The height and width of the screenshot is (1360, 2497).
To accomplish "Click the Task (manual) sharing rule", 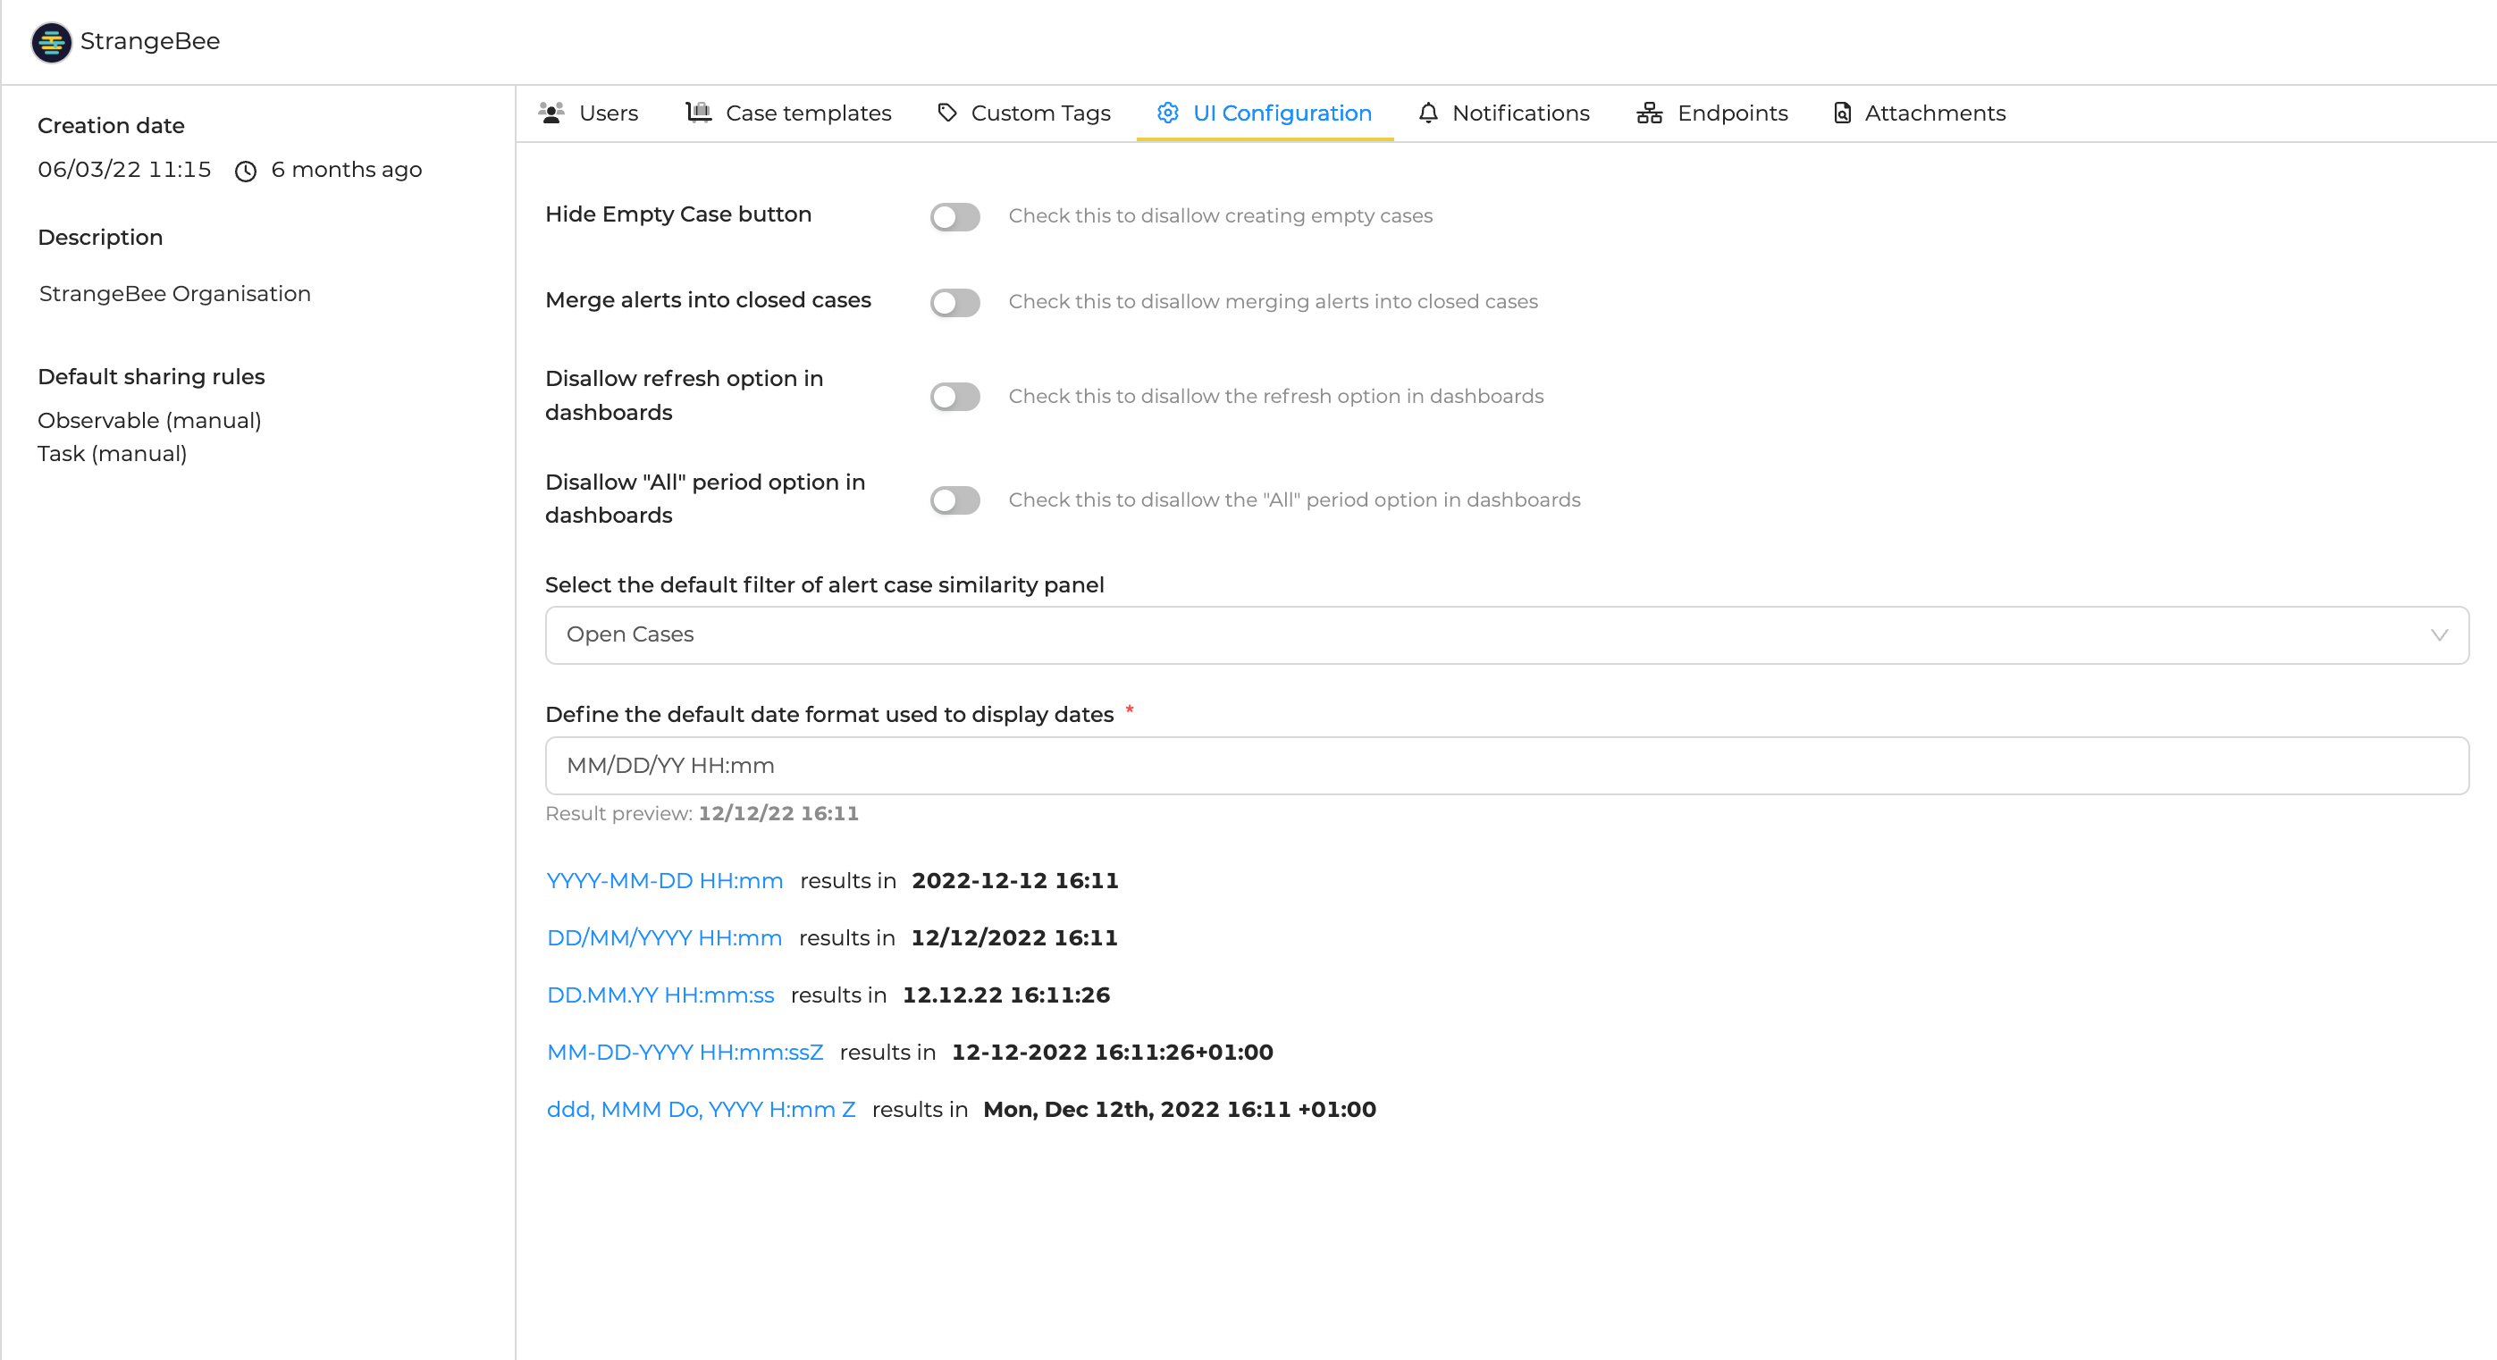I will pos(113,454).
